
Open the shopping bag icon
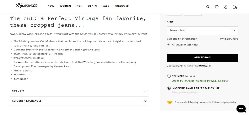(x=235, y=7)
